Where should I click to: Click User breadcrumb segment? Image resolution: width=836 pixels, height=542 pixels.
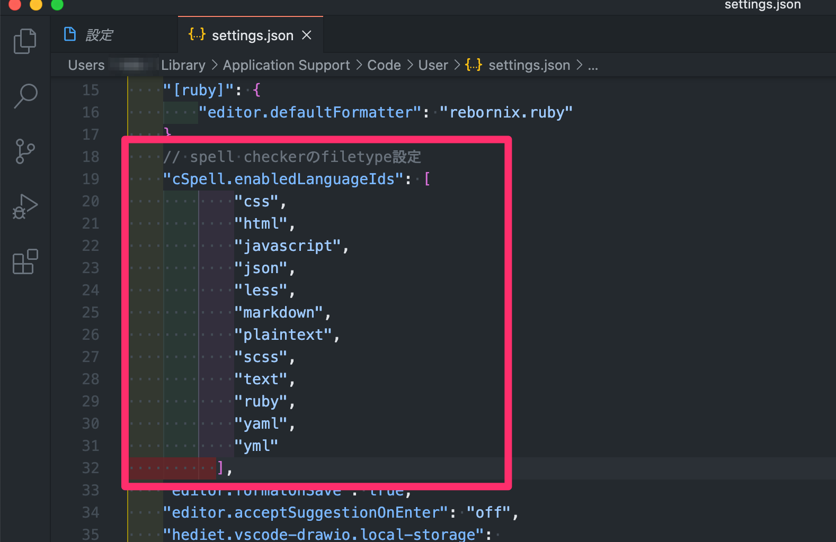433,65
